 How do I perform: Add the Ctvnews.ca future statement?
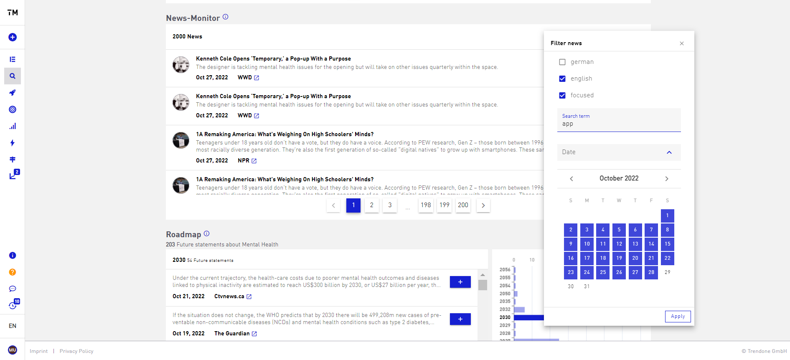[460, 282]
